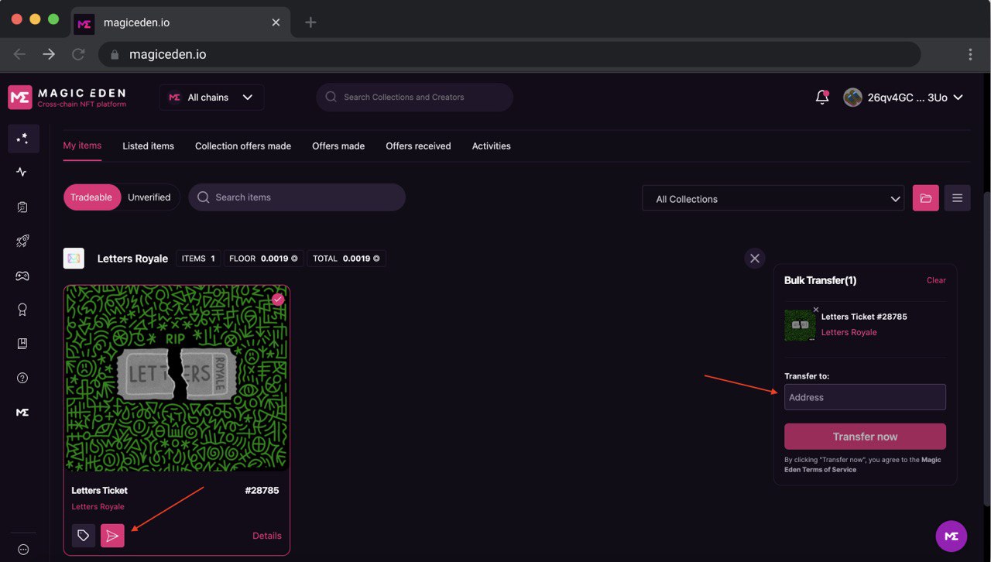991x562 pixels.
Task: Open the activity pulse sidebar icon
Action: [22, 172]
